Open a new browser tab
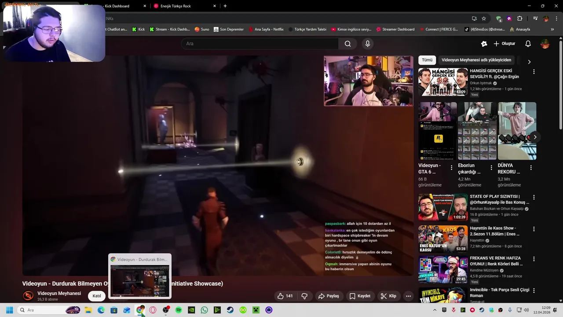The width and height of the screenshot is (563, 317). point(225,6)
